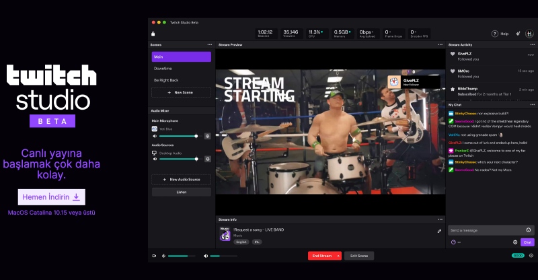The width and height of the screenshot is (538, 280).
Task: Click the 1:02:12 session stat
Action: click(265, 34)
